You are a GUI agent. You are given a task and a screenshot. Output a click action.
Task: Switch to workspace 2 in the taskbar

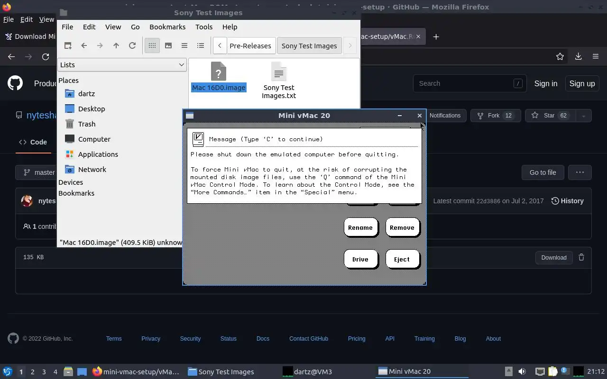point(32,372)
